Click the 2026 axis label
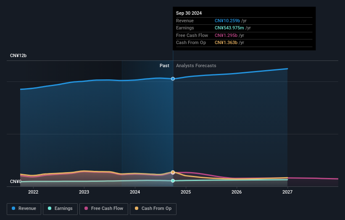Image resolution: width=345 pixels, height=220 pixels. pyautogui.click(x=237, y=192)
